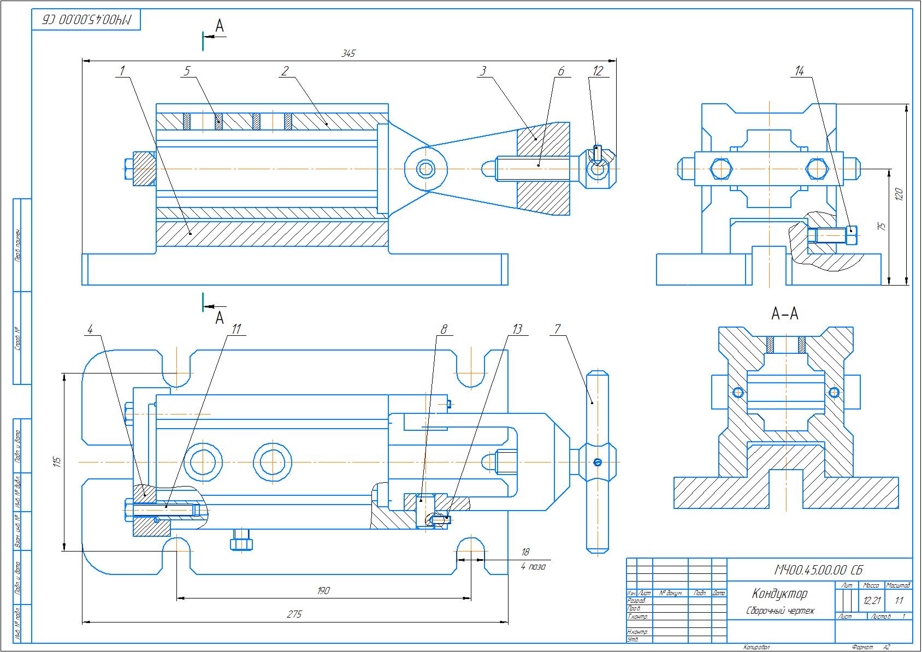The image size is (922, 652).
Task: Click the mass value 12,21 cell
Action: [872, 601]
